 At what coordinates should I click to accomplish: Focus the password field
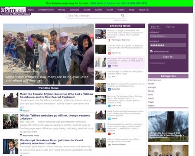(x=168, y=45)
